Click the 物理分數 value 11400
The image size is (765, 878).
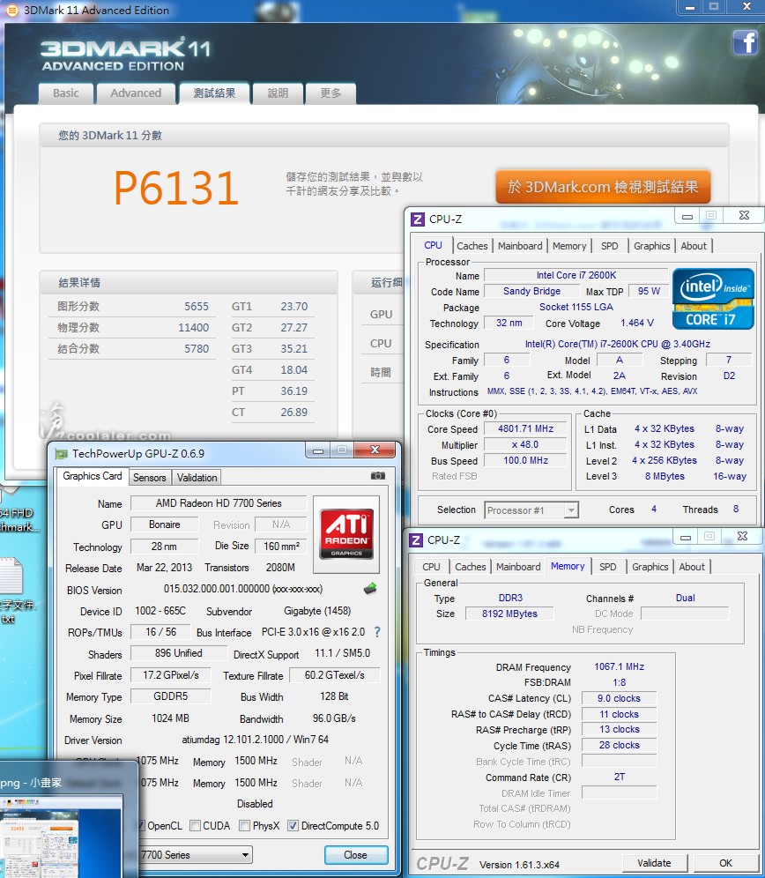point(193,328)
